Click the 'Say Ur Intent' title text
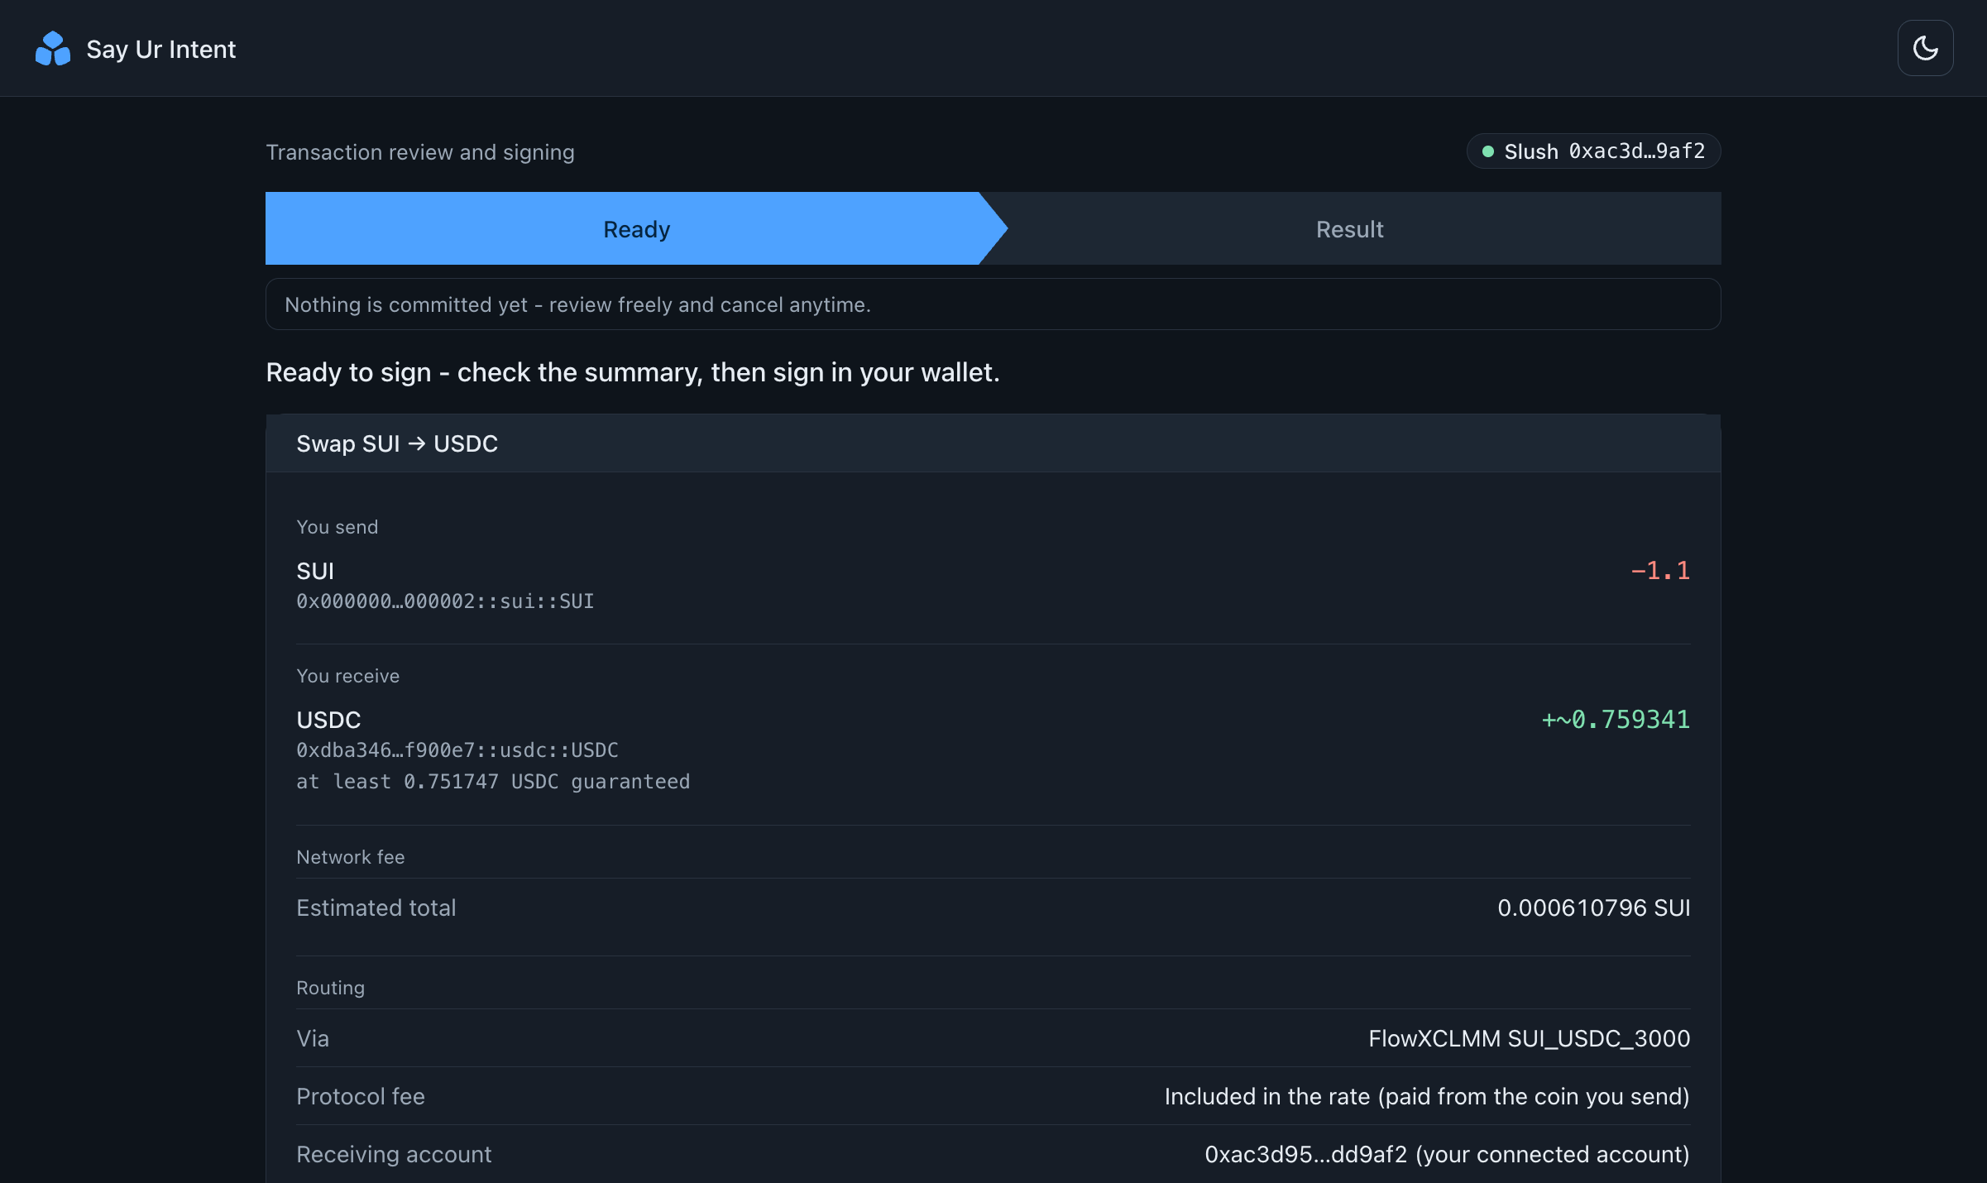 161,49
